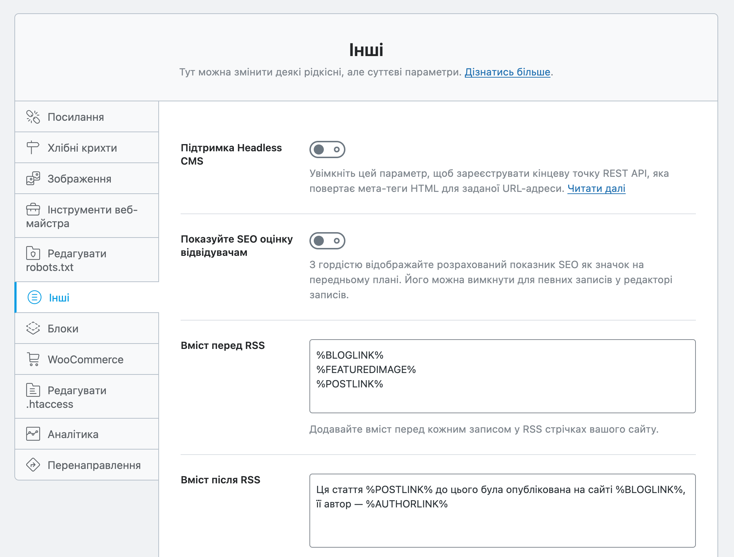Click inside the Вміст після RSS textarea
The width and height of the screenshot is (734, 557).
(502, 511)
